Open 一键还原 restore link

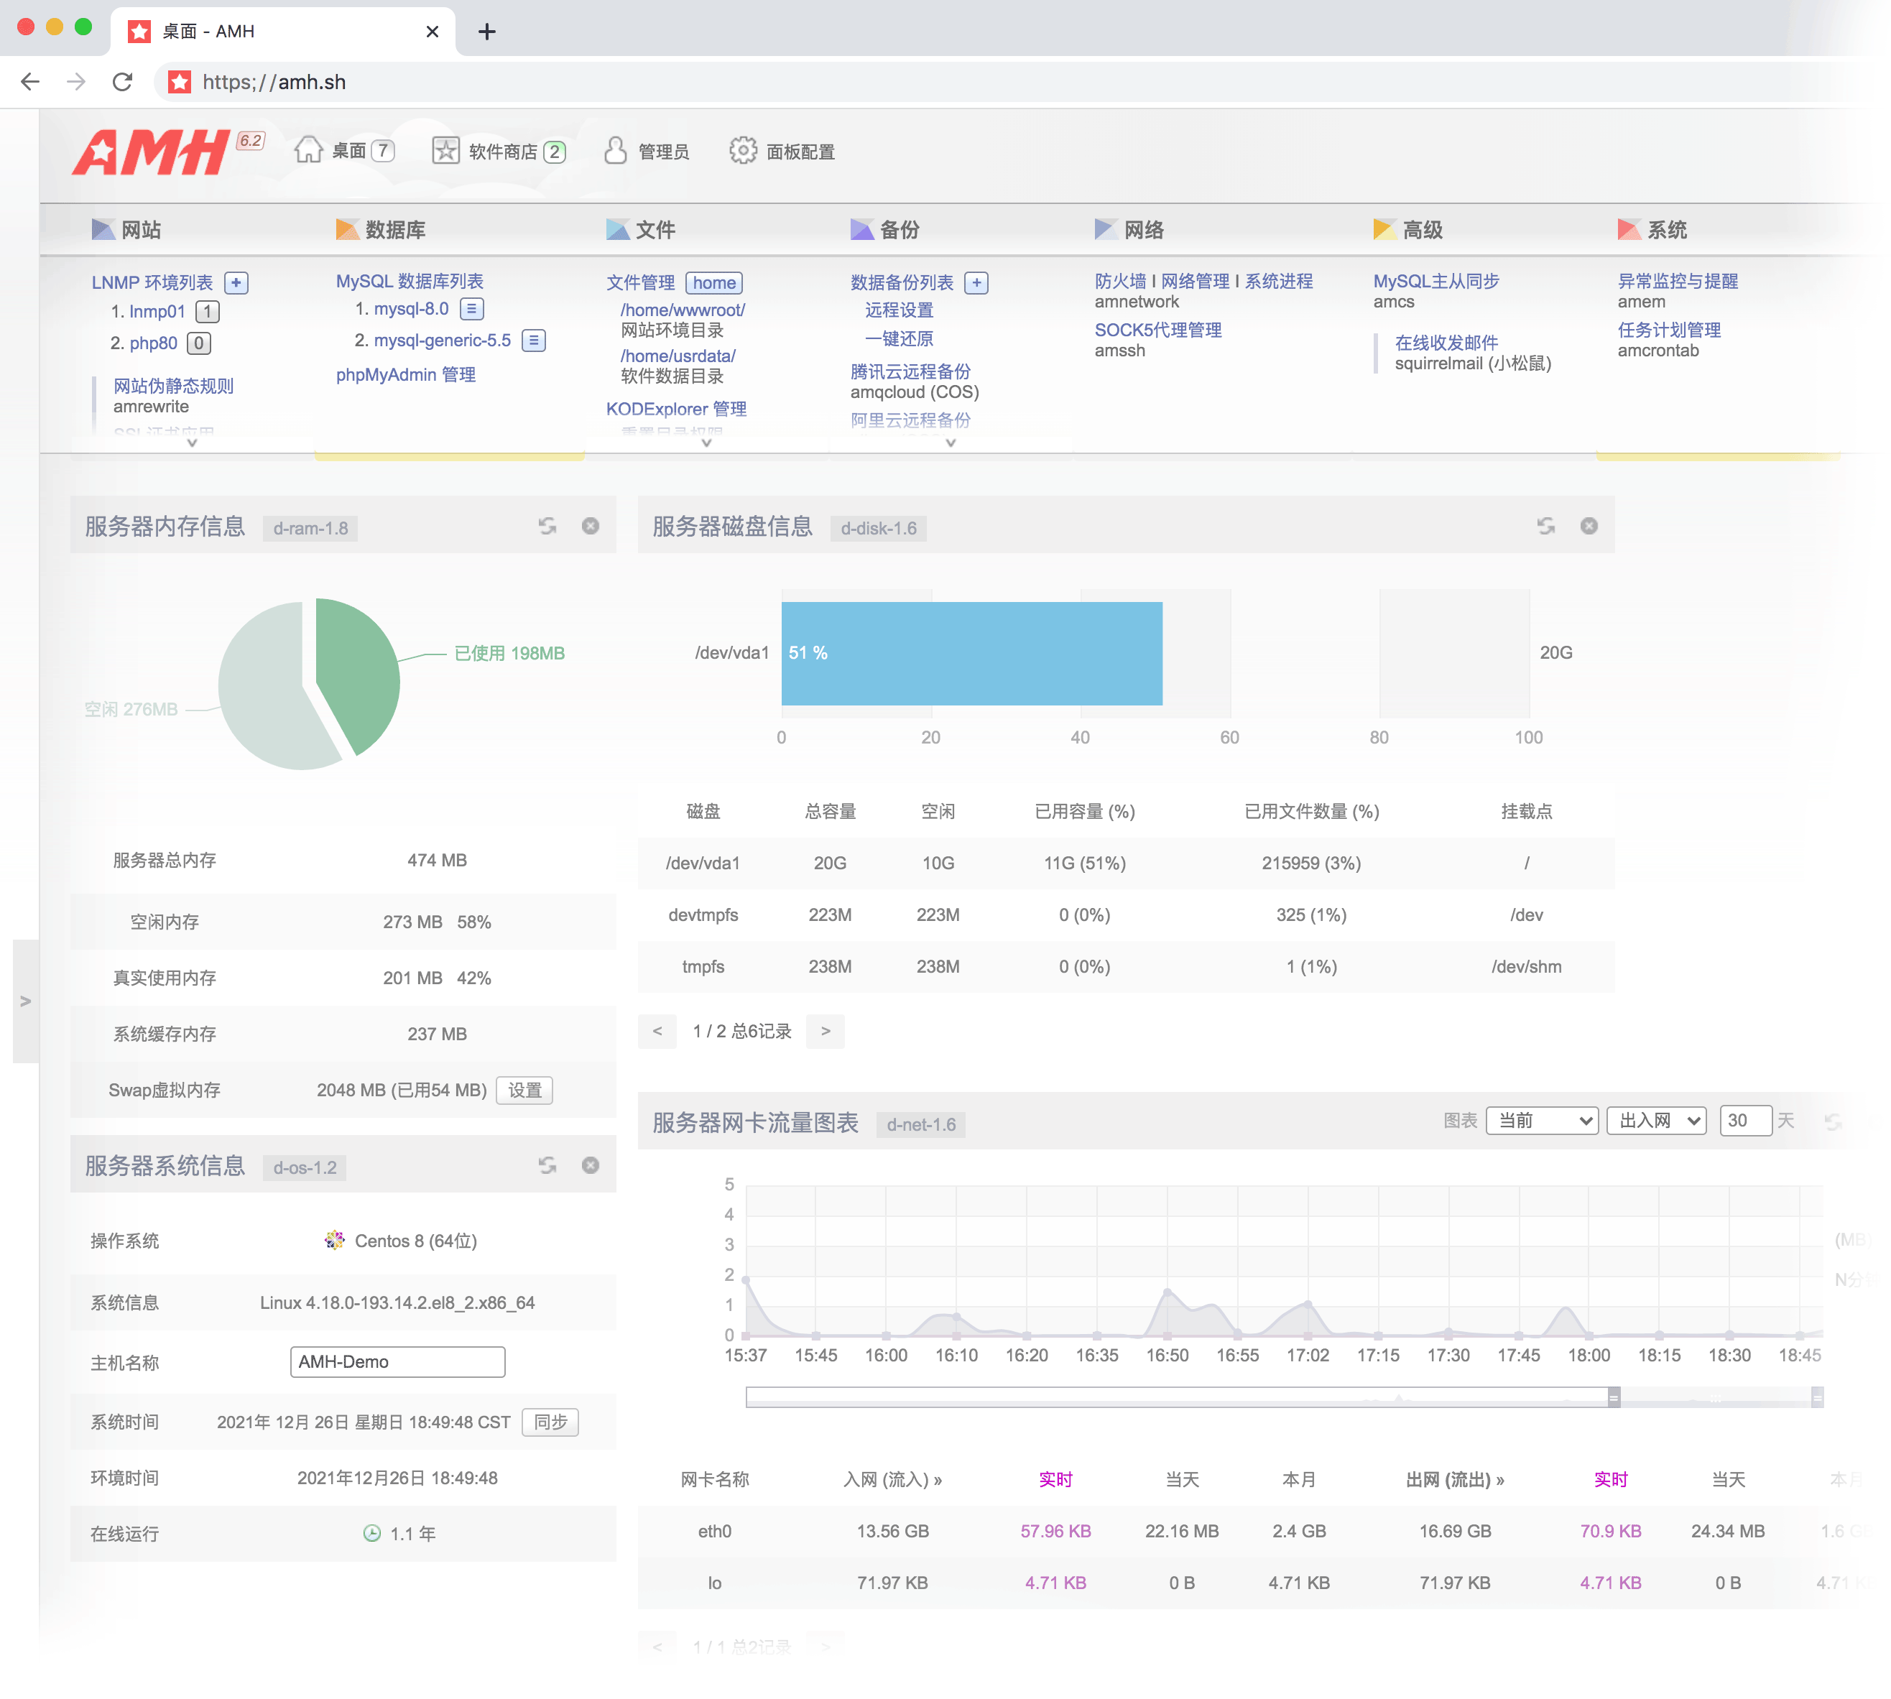(900, 340)
